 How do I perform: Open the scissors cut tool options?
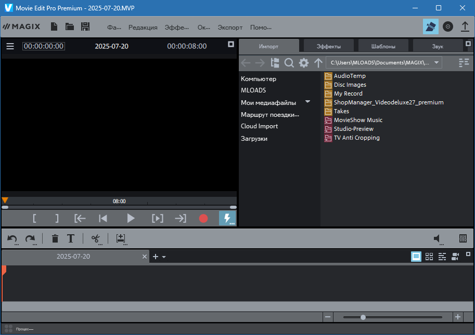(x=96, y=239)
